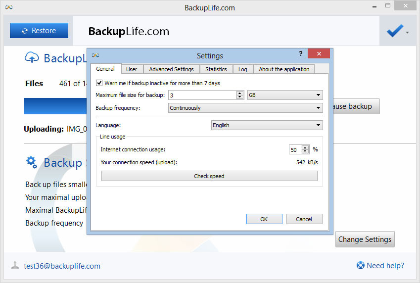Click the 'Files' label in main window
The image size is (420, 283).
(x=34, y=83)
